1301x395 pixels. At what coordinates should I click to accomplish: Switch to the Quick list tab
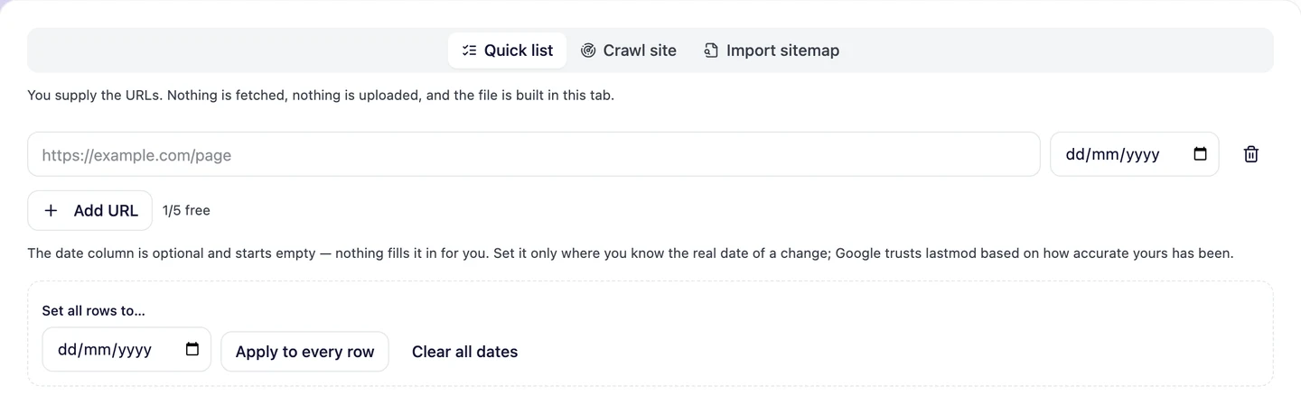[x=507, y=51]
